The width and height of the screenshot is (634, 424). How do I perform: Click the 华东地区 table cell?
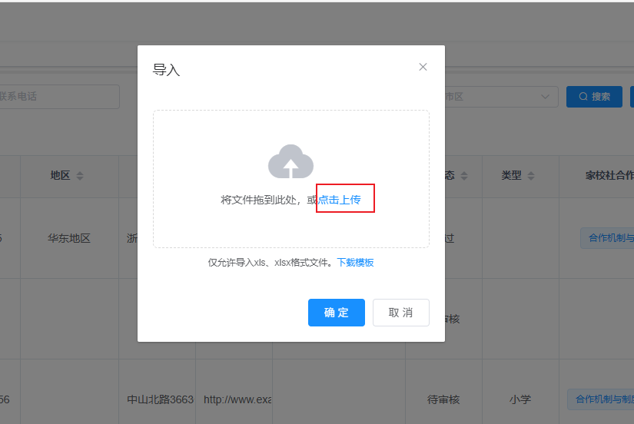pos(69,238)
